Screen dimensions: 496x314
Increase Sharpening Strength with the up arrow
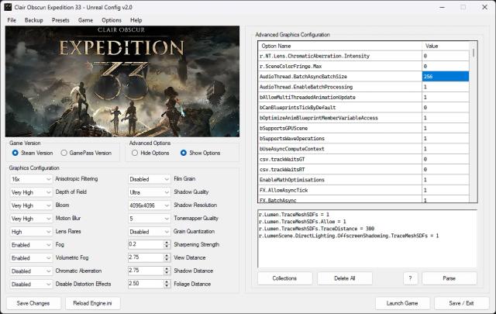click(167, 243)
